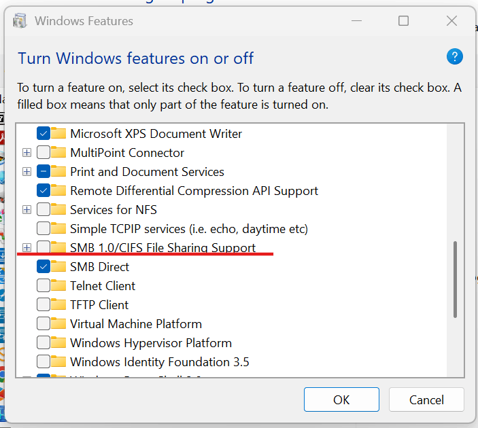Turn on Virtual Machine Platform checkbox

point(44,323)
